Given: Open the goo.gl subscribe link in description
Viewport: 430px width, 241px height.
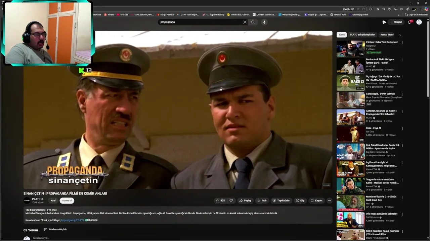Looking at the screenshot, I should point(73,220).
